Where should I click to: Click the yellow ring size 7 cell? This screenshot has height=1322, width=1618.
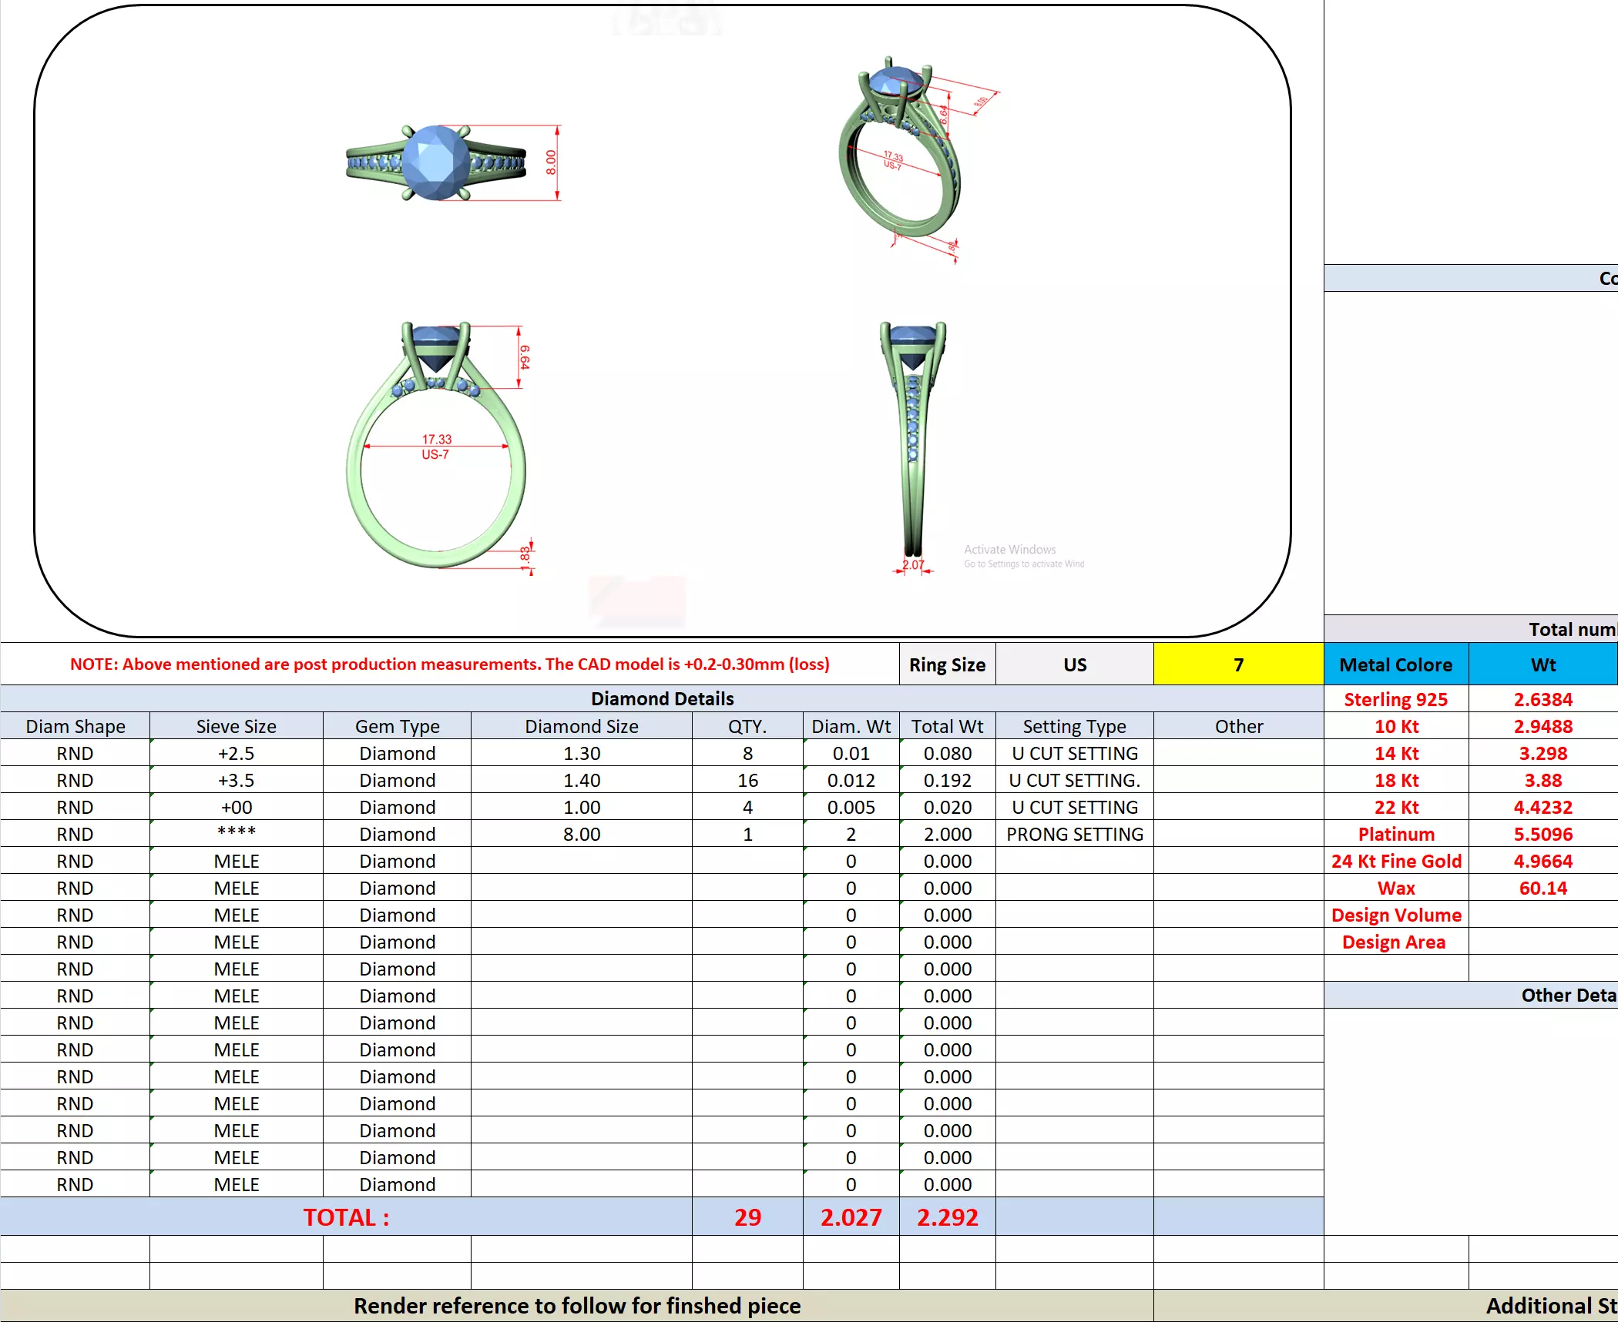pyautogui.click(x=1237, y=664)
